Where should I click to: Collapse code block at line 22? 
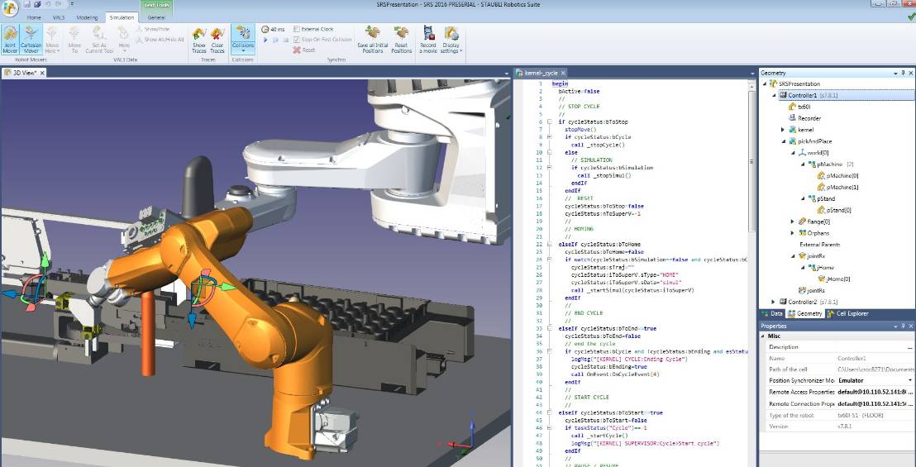(549, 244)
